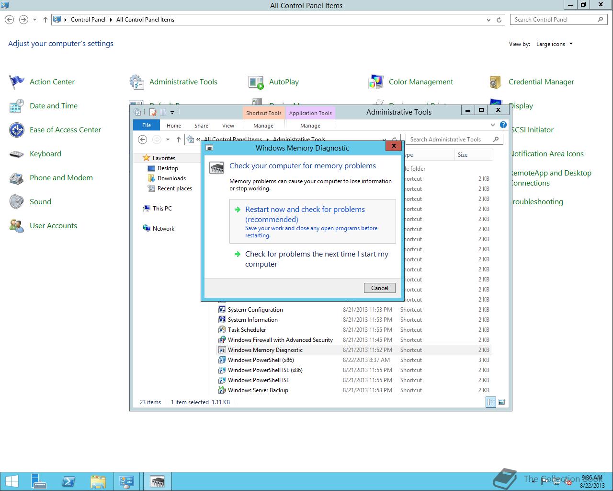Open the Home ribbon tab

(174, 126)
